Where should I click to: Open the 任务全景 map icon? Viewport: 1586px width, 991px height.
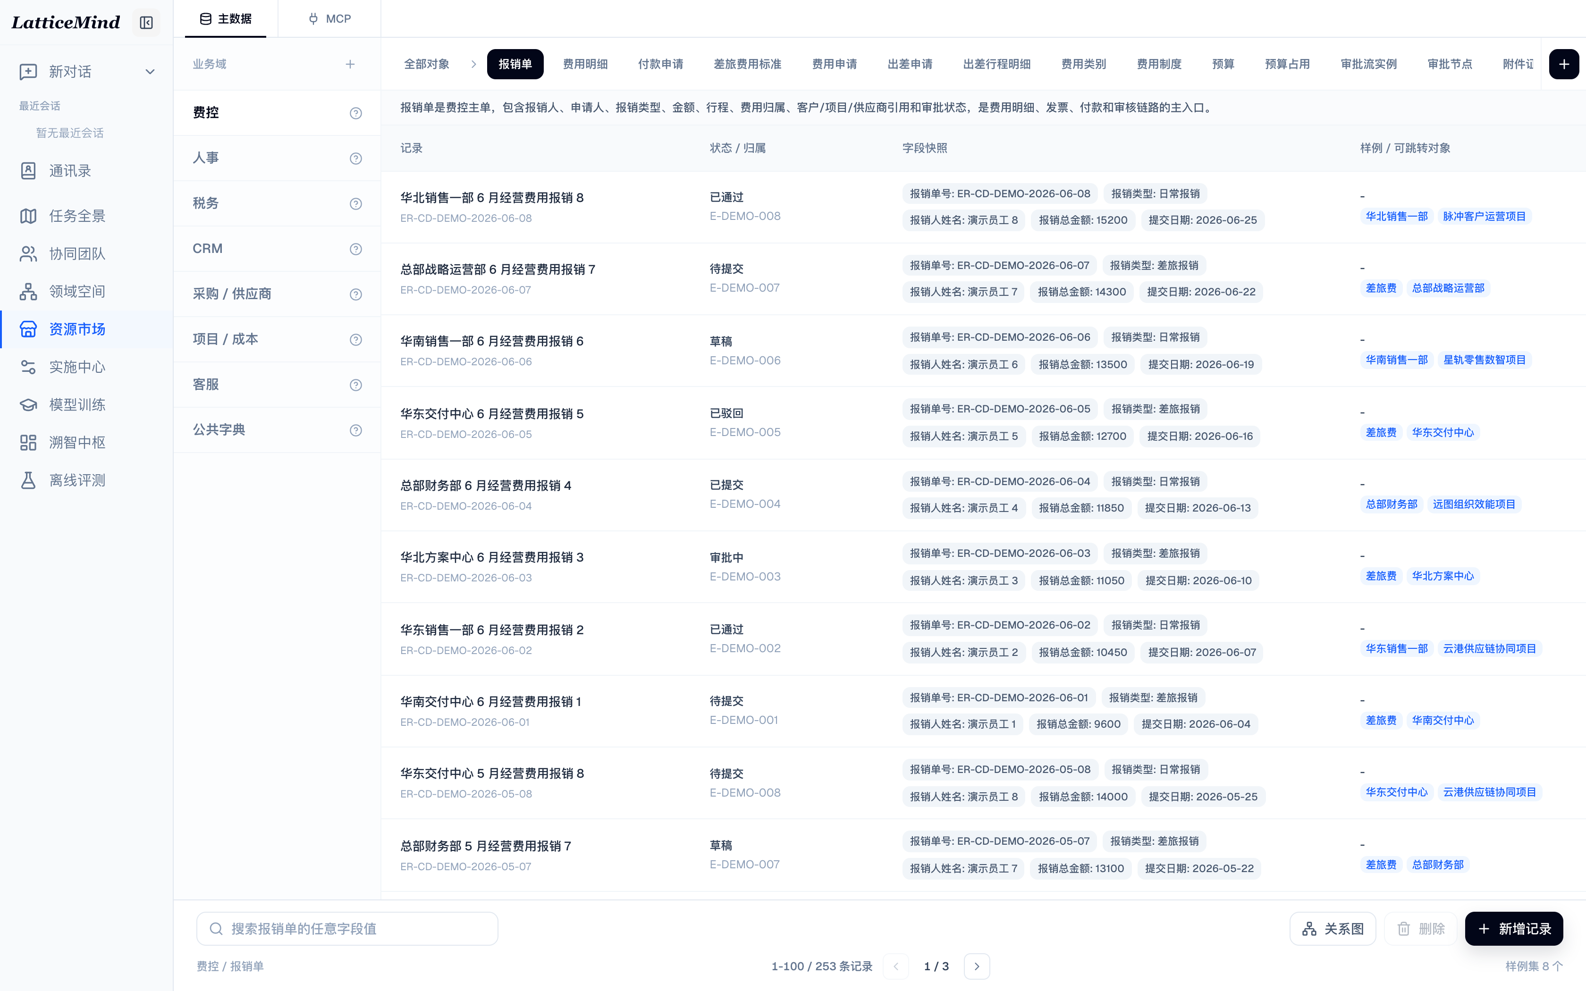[x=28, y=216]
